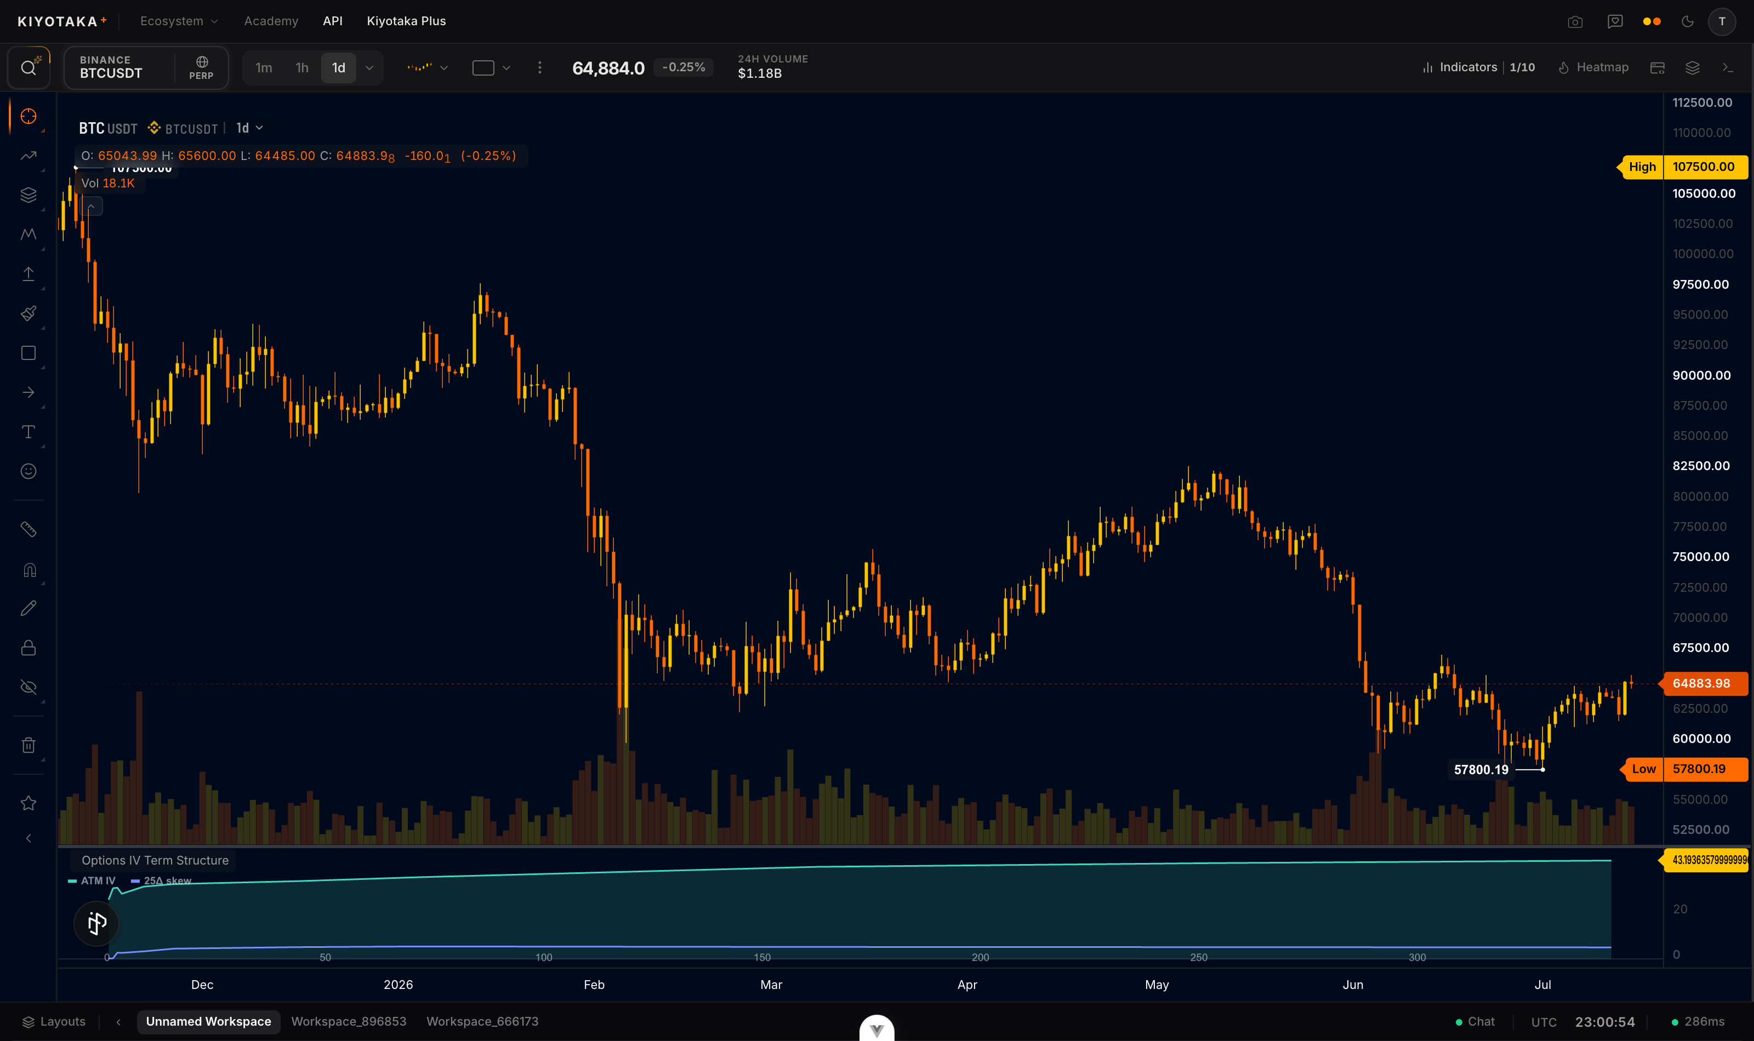Toggle the lock drawings padlock

click(x=29, y=648)
